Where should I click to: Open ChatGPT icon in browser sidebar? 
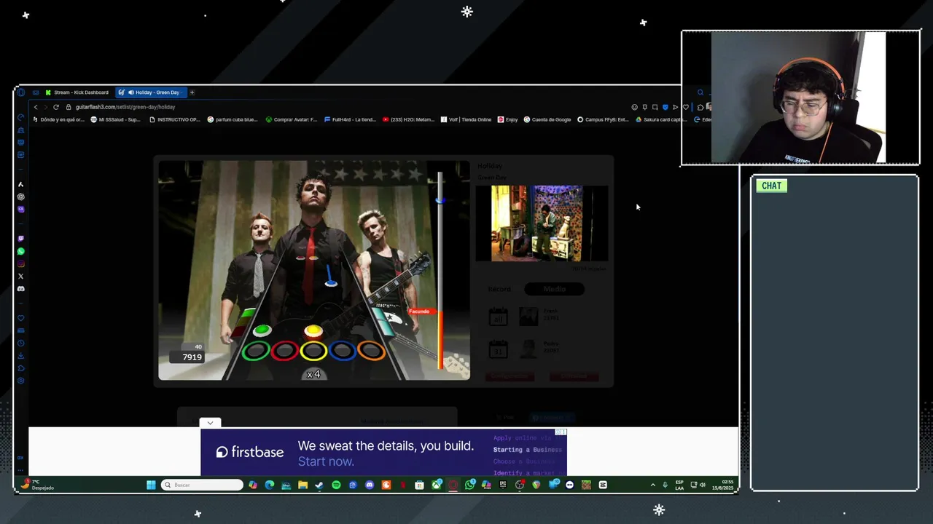(x=20, y=196)
